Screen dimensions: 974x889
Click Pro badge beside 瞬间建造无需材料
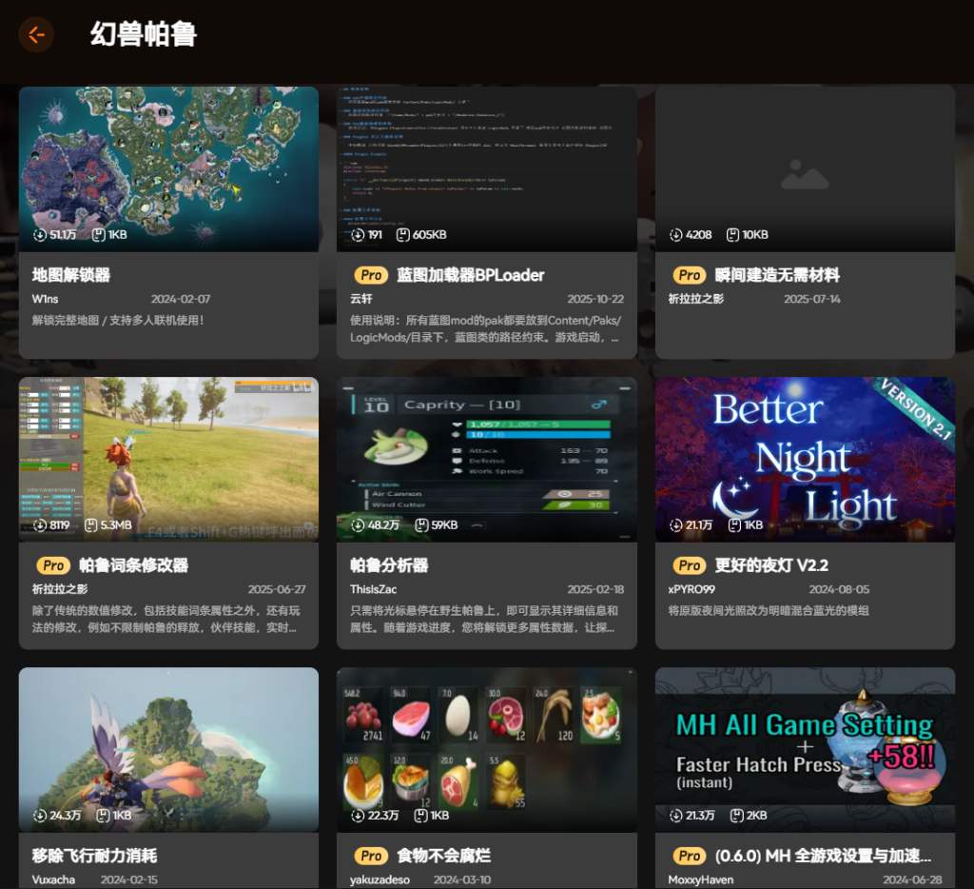click(x=689, y=275)
